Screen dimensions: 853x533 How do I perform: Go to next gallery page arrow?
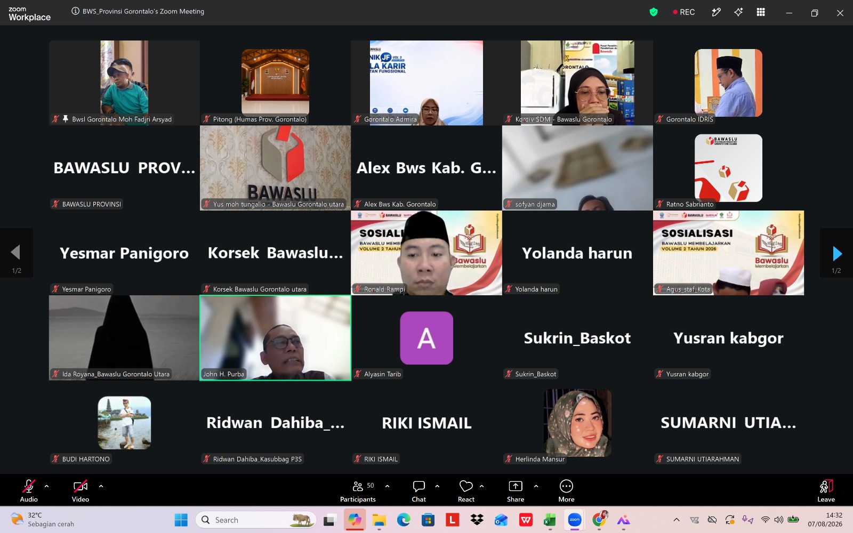pos(836,253)
